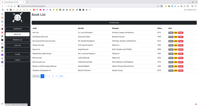Click Cover for Totam rem quis.

click(x=171, y=45)
